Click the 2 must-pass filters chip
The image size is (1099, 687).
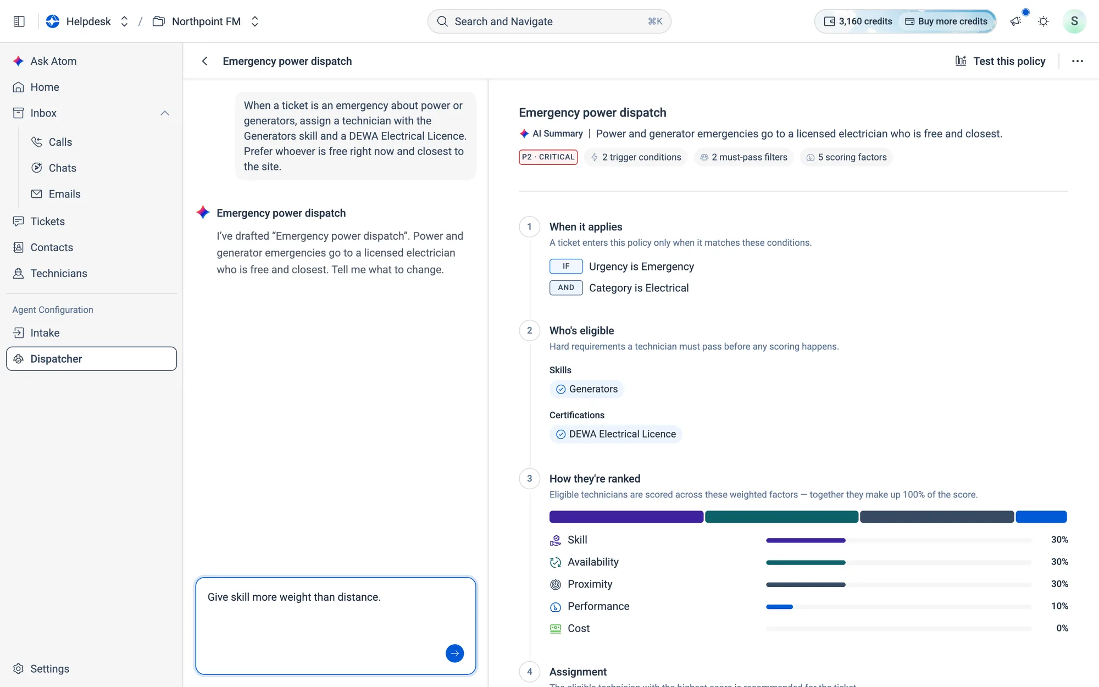click(x=743, y=157)
